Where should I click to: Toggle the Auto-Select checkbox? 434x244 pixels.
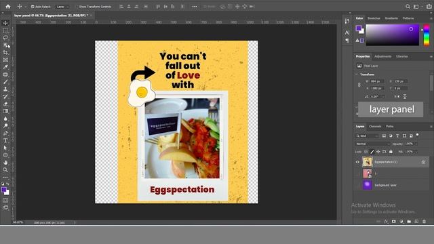pyautogui.click(x=33, y=7)
